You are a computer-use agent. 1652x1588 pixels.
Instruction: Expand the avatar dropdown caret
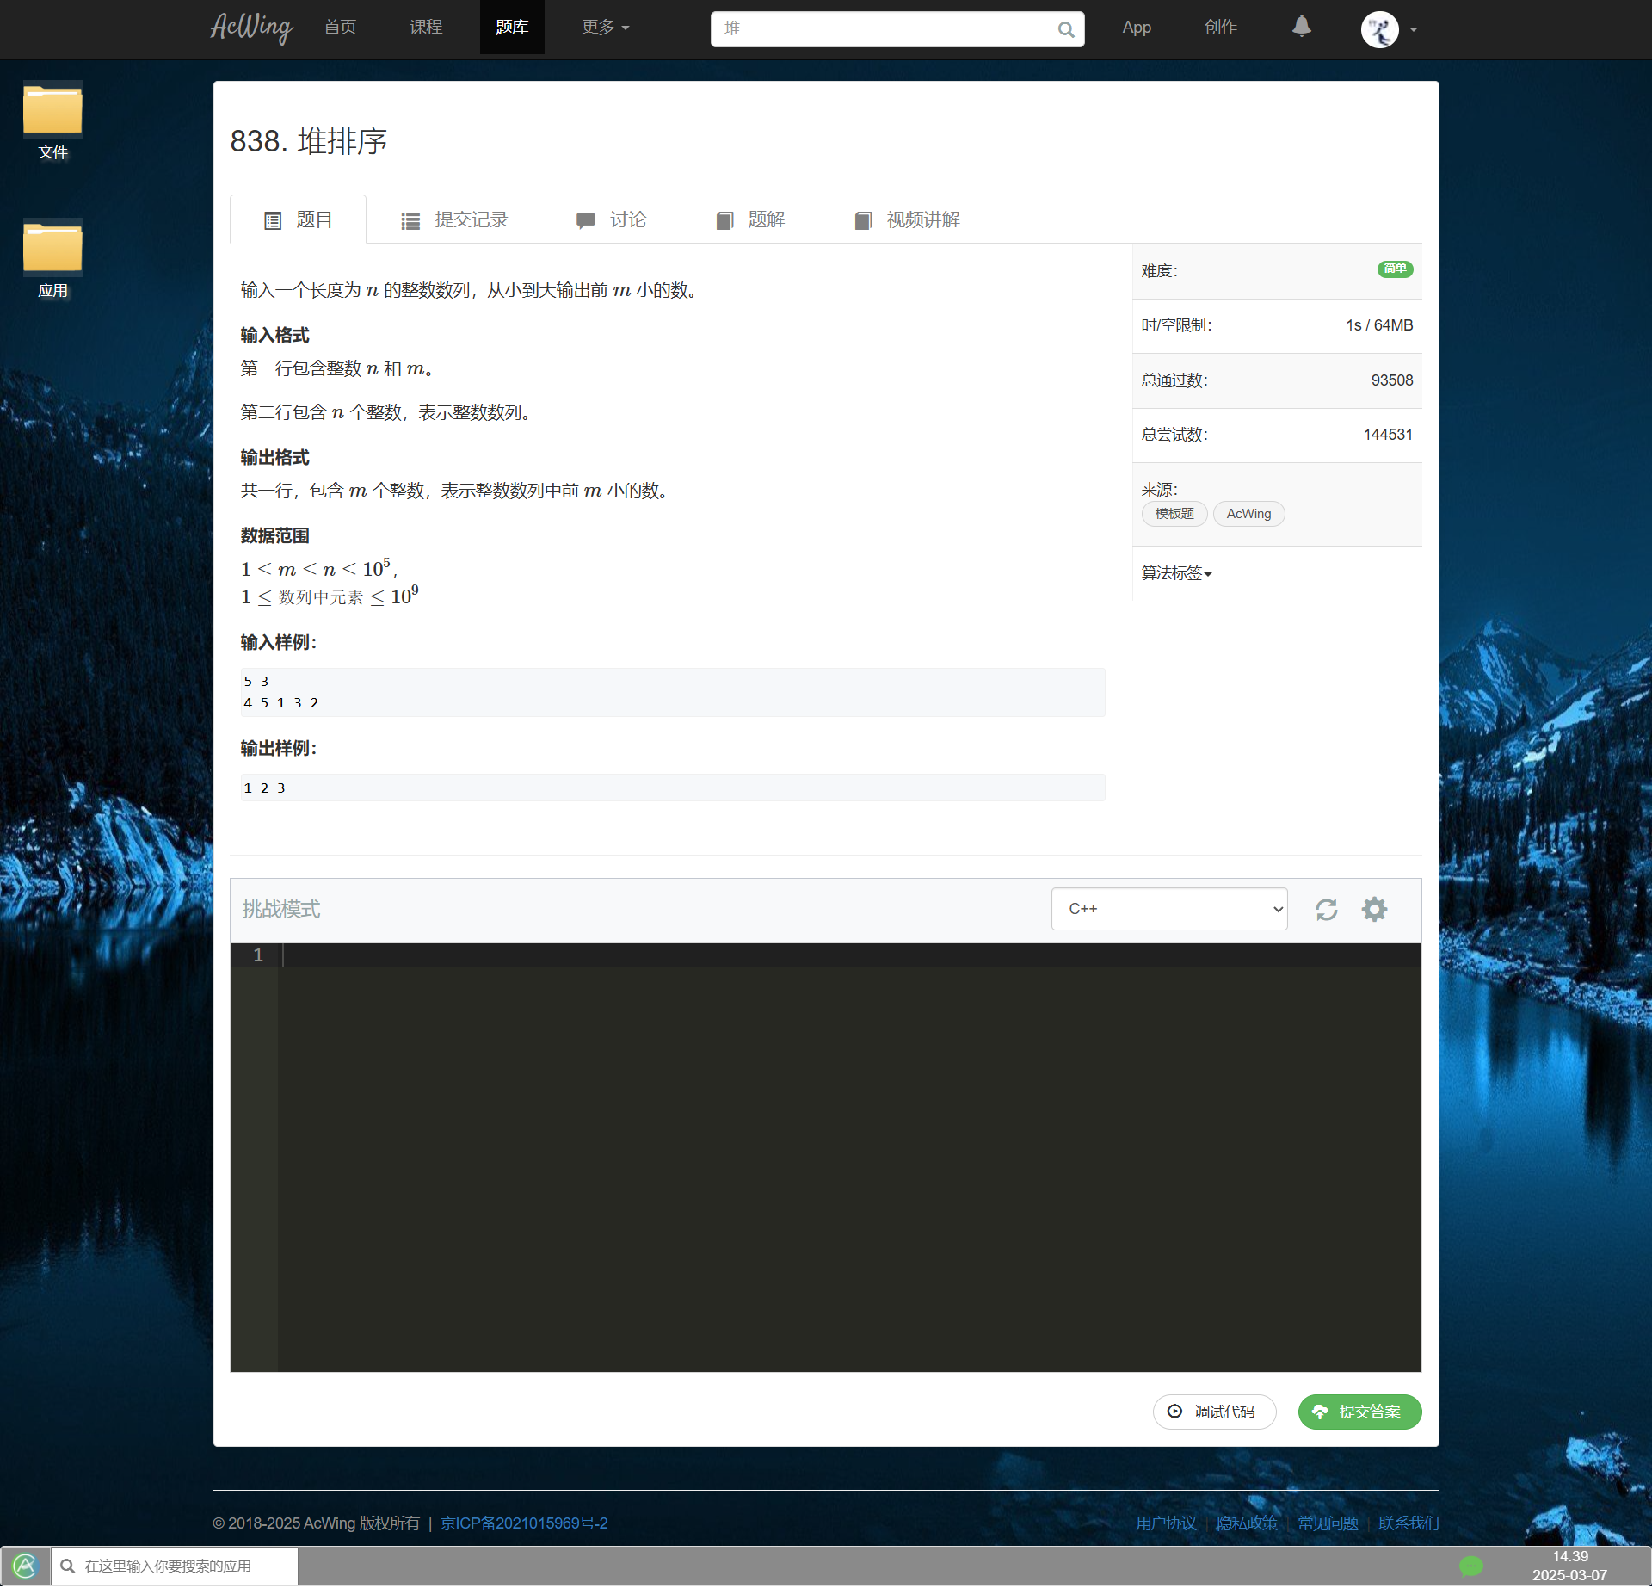1413,30
